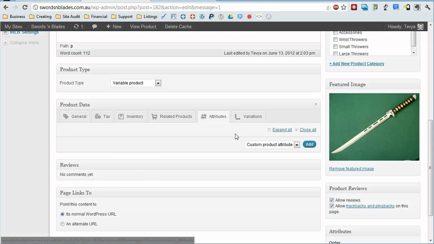Open the Google Drive bookmark icon

coord(231,16)
